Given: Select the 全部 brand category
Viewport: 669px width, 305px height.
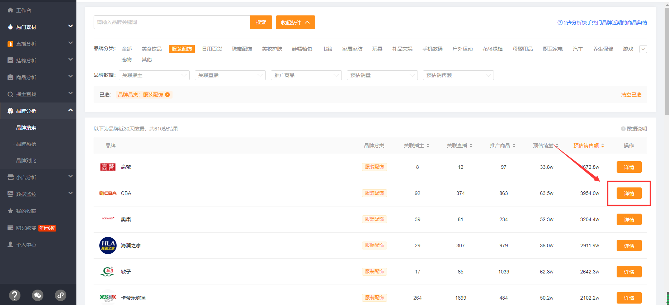Looking at the screenshot, I should click(127, 49).
